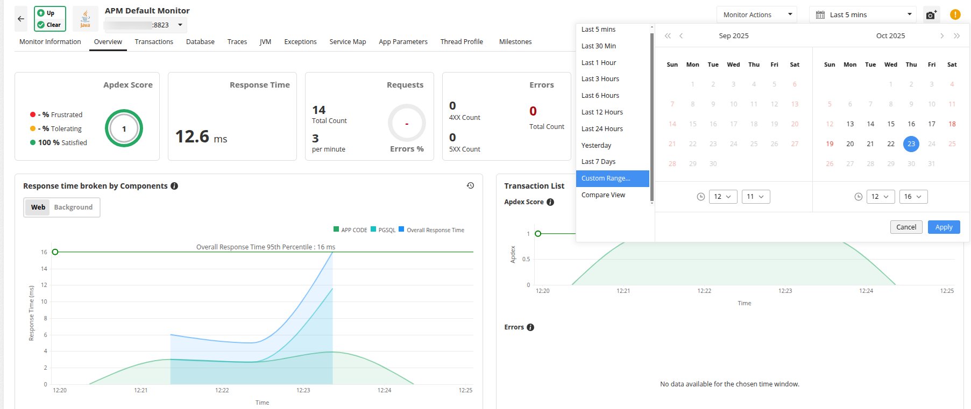971x409 pixels.
Task: Select October 23 in the calendar
Action: click(x=911, y=144)
